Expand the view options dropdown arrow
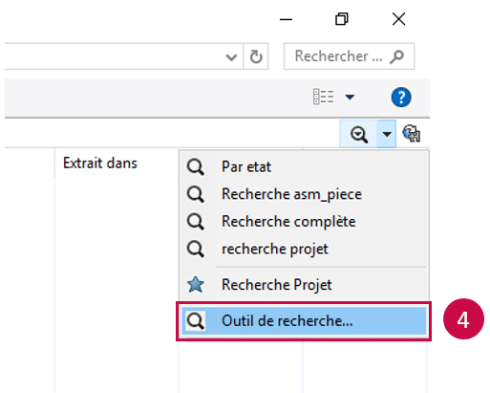Viewport: 490px width, 393px height. [x=350, y=97]
